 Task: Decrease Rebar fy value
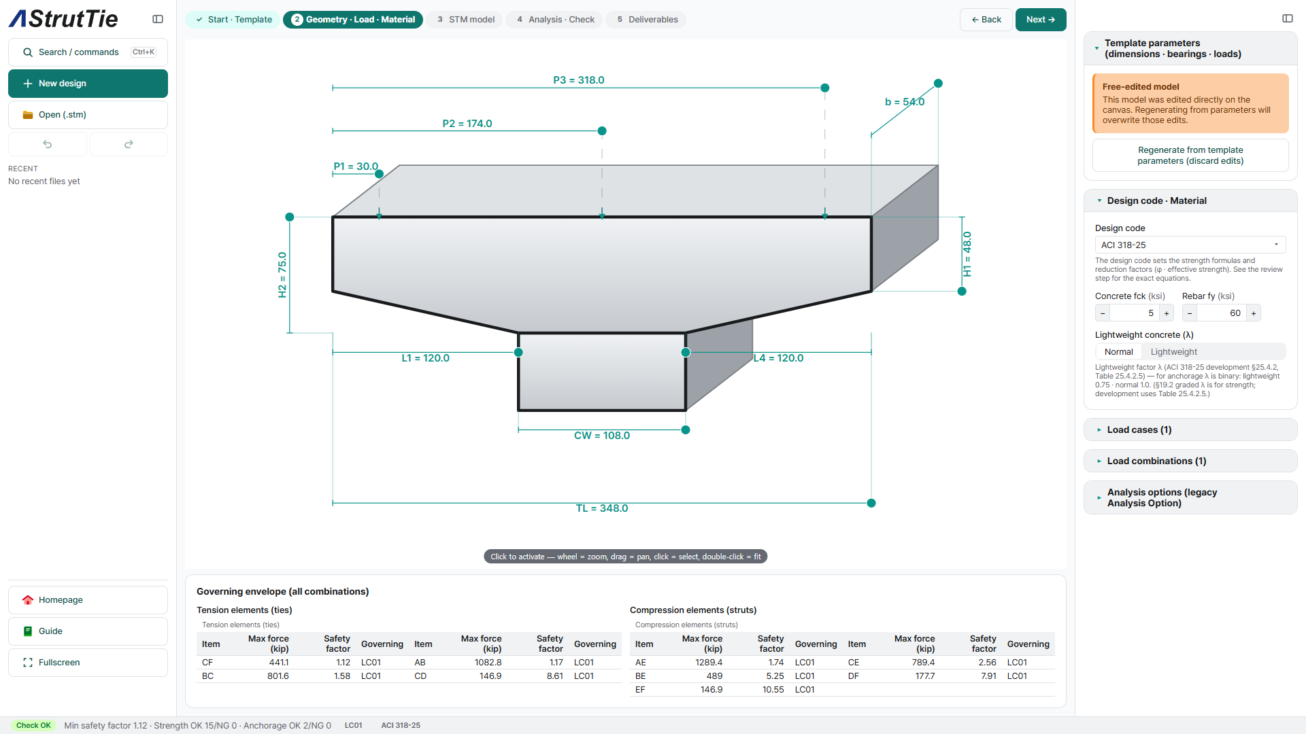pos(1190,313)
